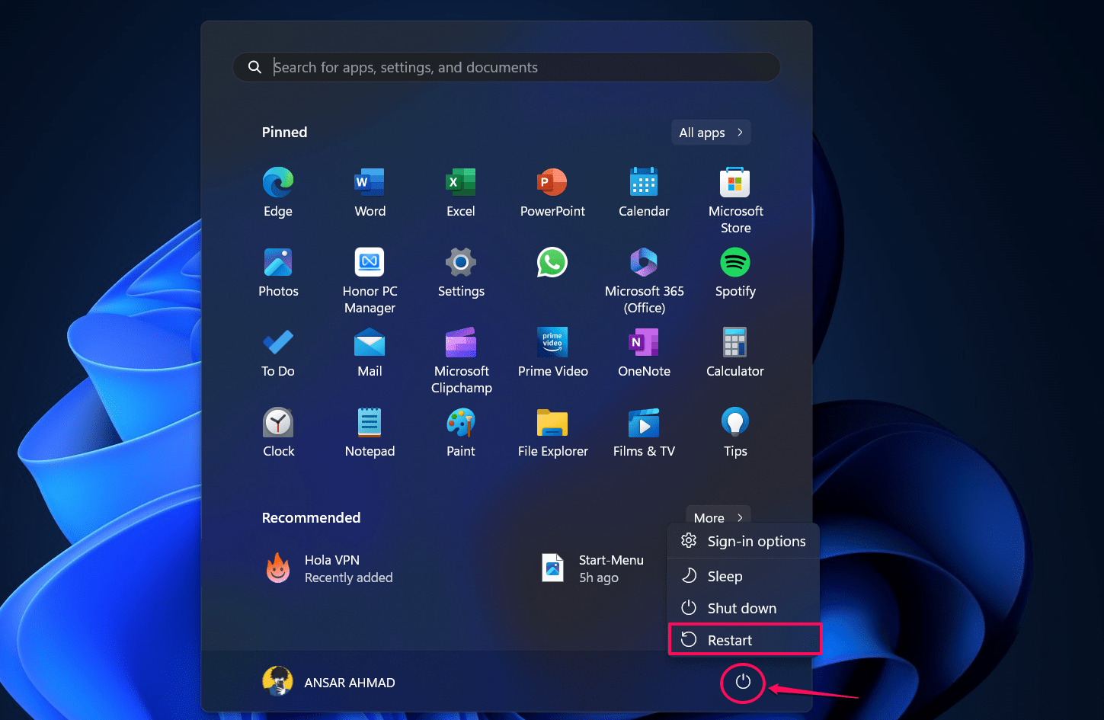Choose Sign-in options from the power menu

tap(744, 541)
